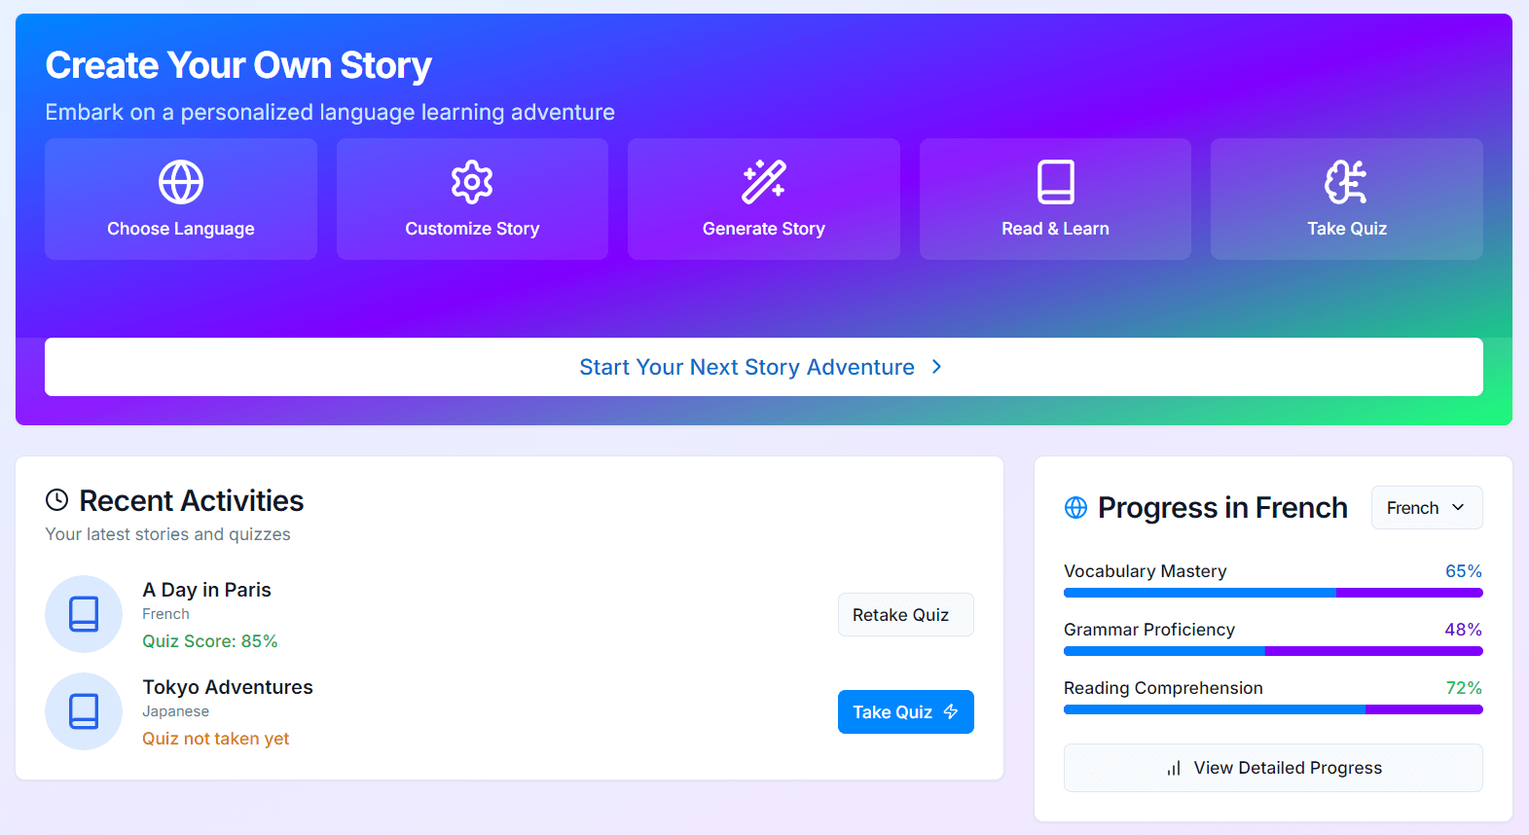1529x835 pixels.
Task: Click the clock icon next to Recent Activities
Action: pos(57,500)
